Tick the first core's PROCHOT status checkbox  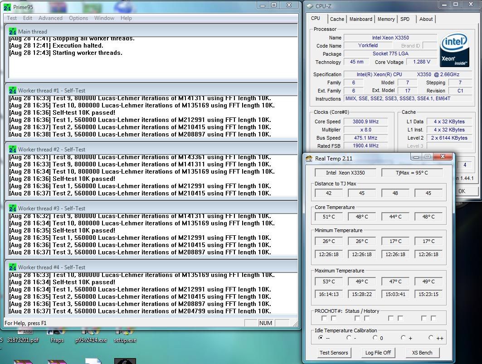(324, 318)
